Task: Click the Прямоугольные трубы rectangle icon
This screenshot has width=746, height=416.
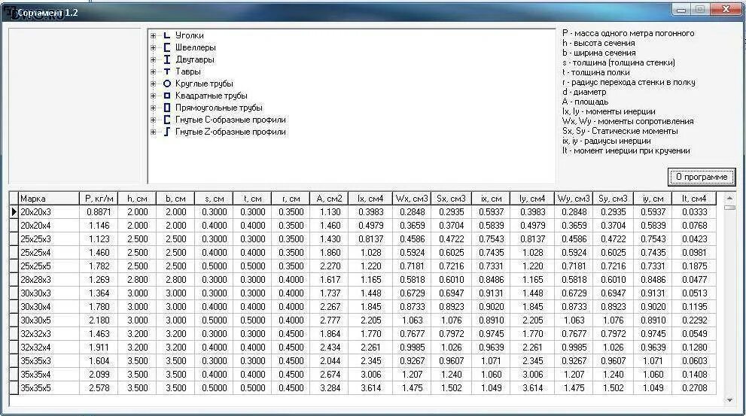Action: (x=167, y=108)
